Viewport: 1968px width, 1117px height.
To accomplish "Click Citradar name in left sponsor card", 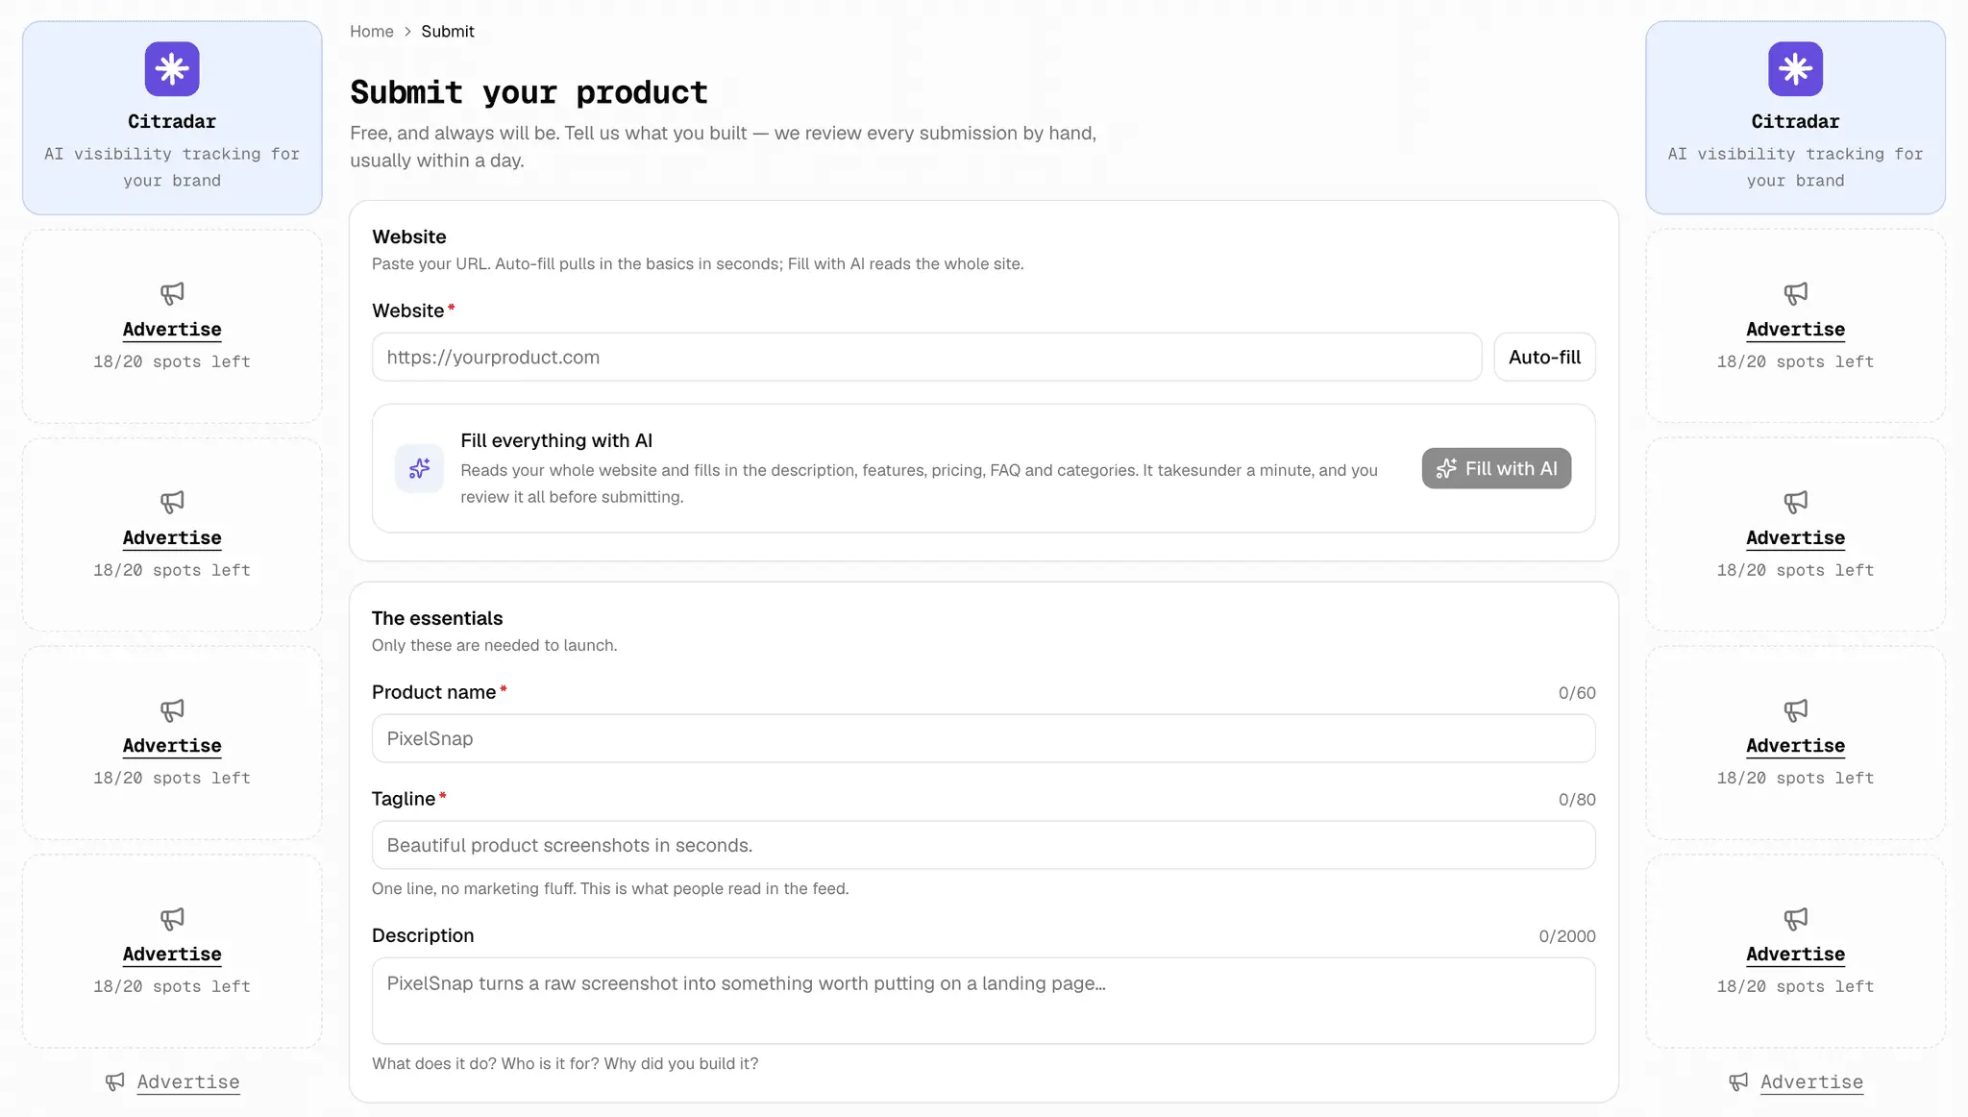I will [x=172, y=122].
